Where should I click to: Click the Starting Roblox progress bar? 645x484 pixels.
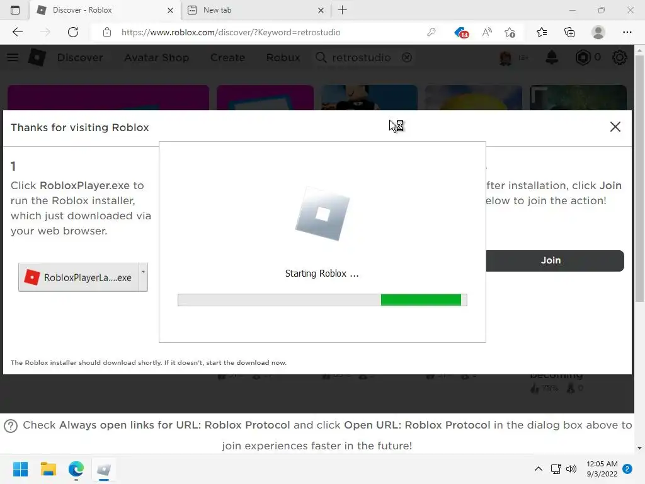click(322, 300)
